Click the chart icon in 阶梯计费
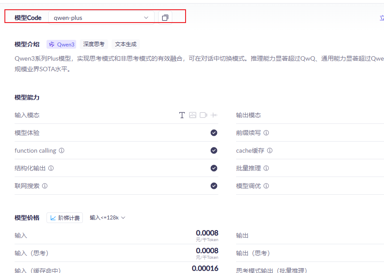The width and height of the screenshot is (384, 273). point(53,218)
